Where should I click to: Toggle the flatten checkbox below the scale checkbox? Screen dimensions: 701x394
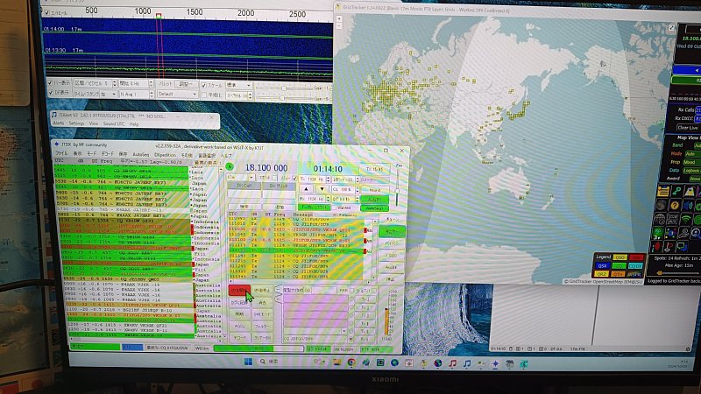click(x=203, y=95)
